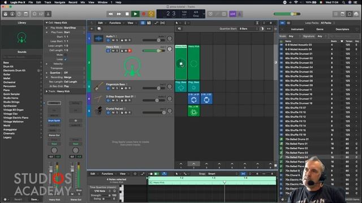Image resolution: width=362 pixels, height=203 pixels.
Task: Open the media Browsers button
Action: point(356,14)
